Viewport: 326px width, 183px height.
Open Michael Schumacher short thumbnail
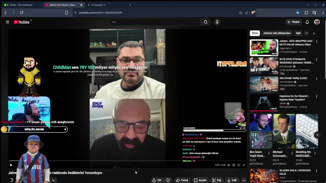click(284, 131)
